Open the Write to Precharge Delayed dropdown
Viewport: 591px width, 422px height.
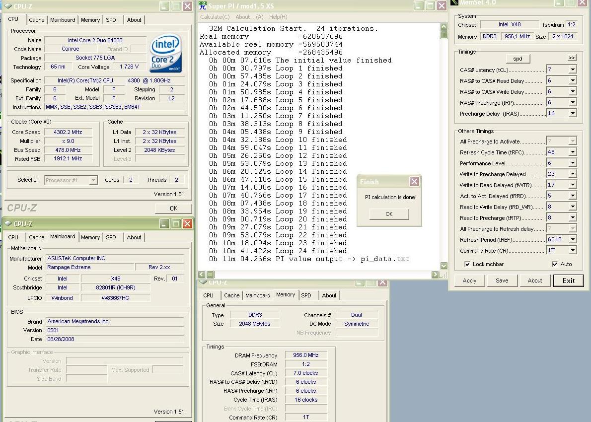(573, 174)
